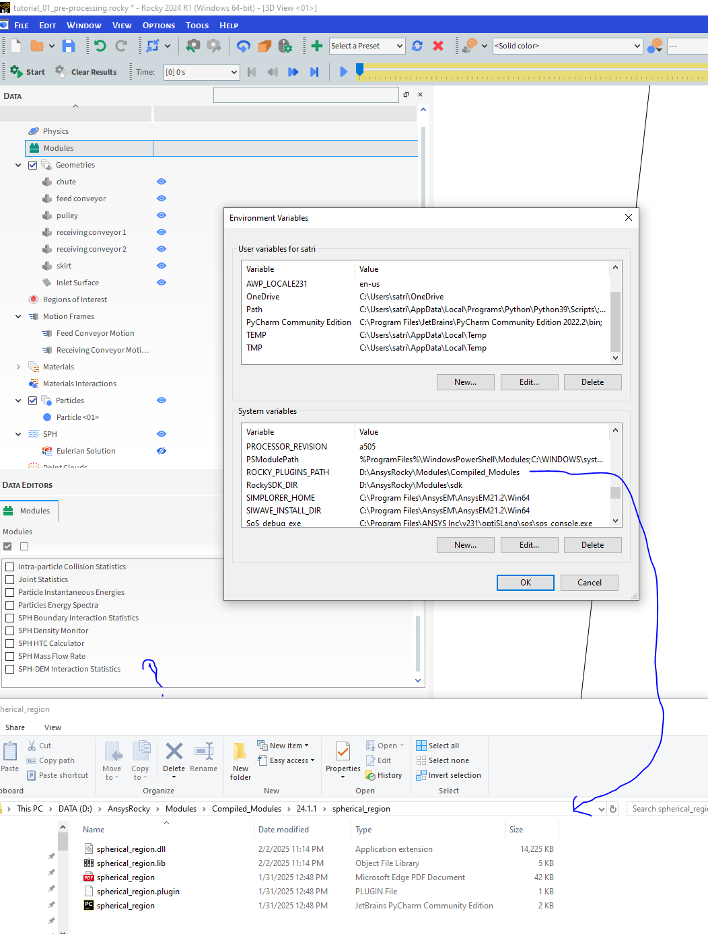Collapse the Motion Frames tree node
The width and height of the screenshot is (708, 934).
point(18,316)
